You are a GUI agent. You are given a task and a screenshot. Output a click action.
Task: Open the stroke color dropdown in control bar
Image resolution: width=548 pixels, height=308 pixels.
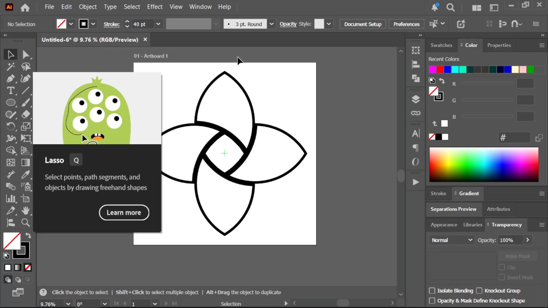point(93,24)
